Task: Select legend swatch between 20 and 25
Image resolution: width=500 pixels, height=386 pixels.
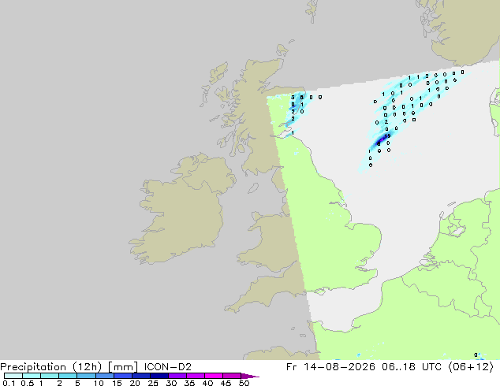Action: point(141,376)
